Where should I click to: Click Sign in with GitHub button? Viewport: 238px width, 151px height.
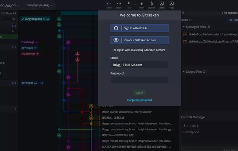(x=140, y=28)
